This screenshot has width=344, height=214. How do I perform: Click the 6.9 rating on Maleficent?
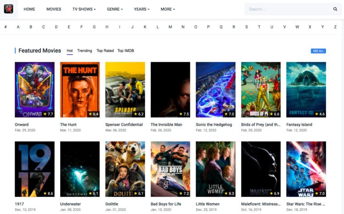(275, 194)
